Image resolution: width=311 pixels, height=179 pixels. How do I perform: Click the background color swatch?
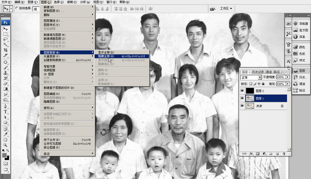(x=7, y=158)
